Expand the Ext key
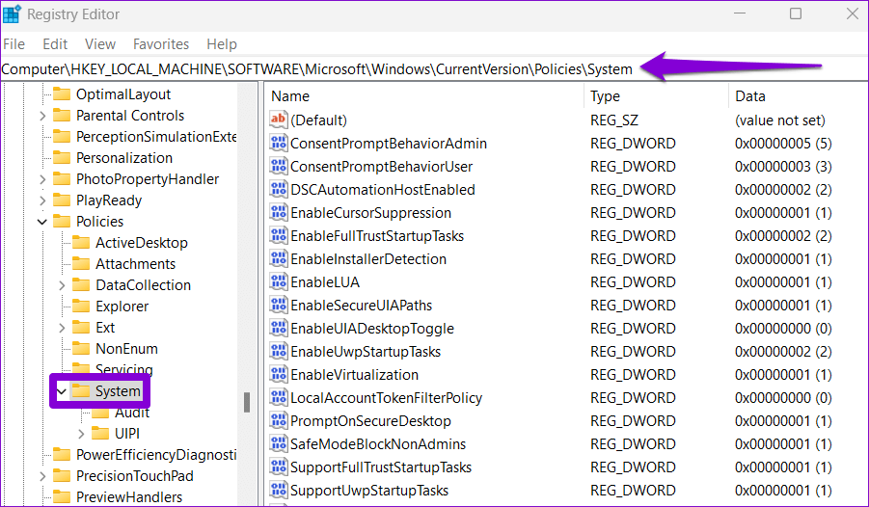 [x=62, y=328]
